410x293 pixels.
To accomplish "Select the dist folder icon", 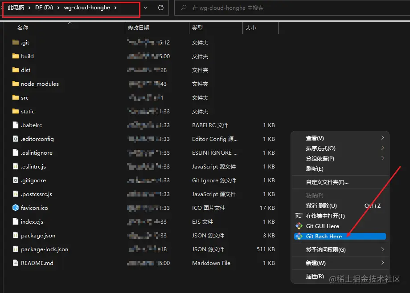I will point(16,70).
